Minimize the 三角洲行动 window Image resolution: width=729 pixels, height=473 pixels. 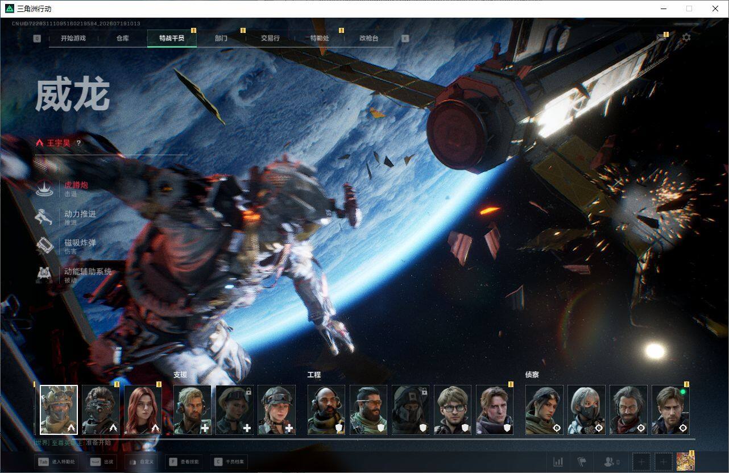(x=664, y=9)
